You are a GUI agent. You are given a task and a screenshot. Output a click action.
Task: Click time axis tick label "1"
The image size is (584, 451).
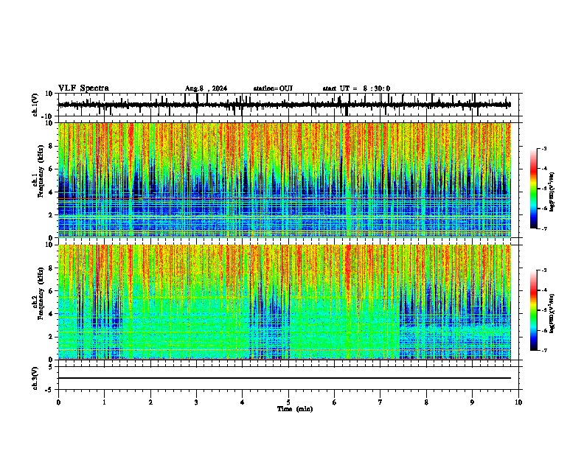[x=104, y=402]
